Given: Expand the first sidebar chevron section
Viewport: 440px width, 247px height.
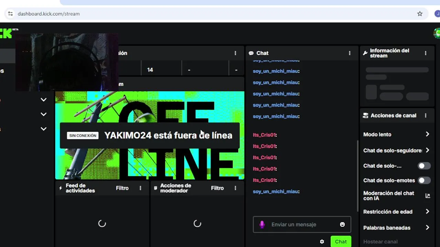Looking at the screenshot, I should click(44, 100).
